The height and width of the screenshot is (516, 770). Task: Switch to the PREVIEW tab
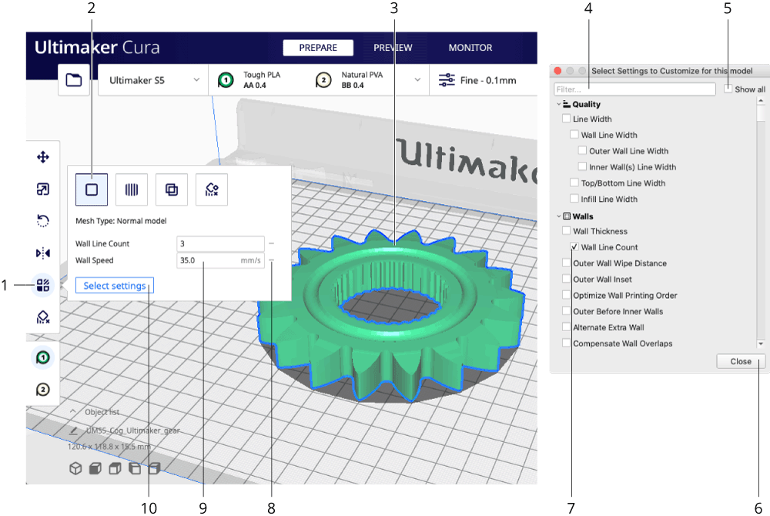tap(393, 47)
